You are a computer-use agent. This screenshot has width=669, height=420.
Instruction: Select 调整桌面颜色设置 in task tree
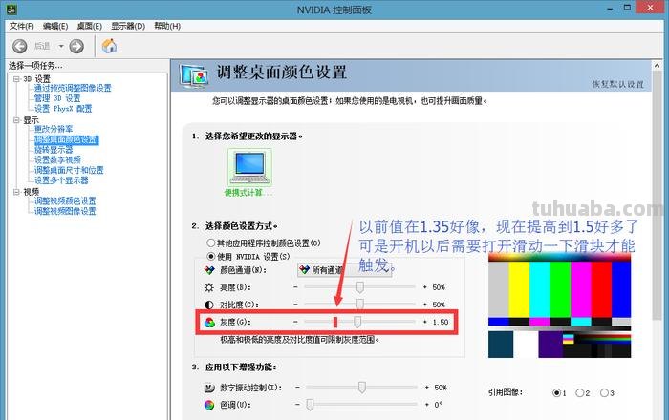pos(67,139)
